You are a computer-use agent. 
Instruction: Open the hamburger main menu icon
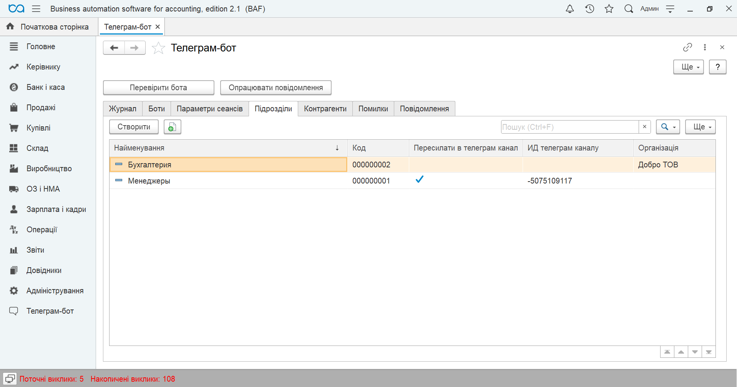36,9
